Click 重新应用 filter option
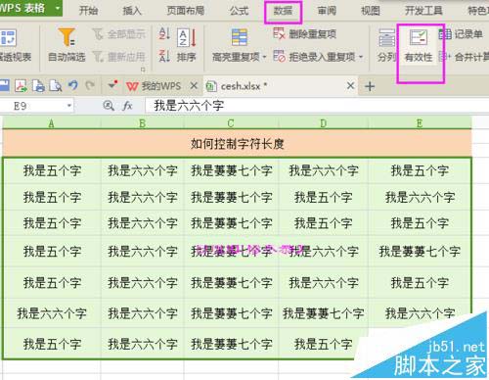 pyautogui.click(x=118, y=57)
